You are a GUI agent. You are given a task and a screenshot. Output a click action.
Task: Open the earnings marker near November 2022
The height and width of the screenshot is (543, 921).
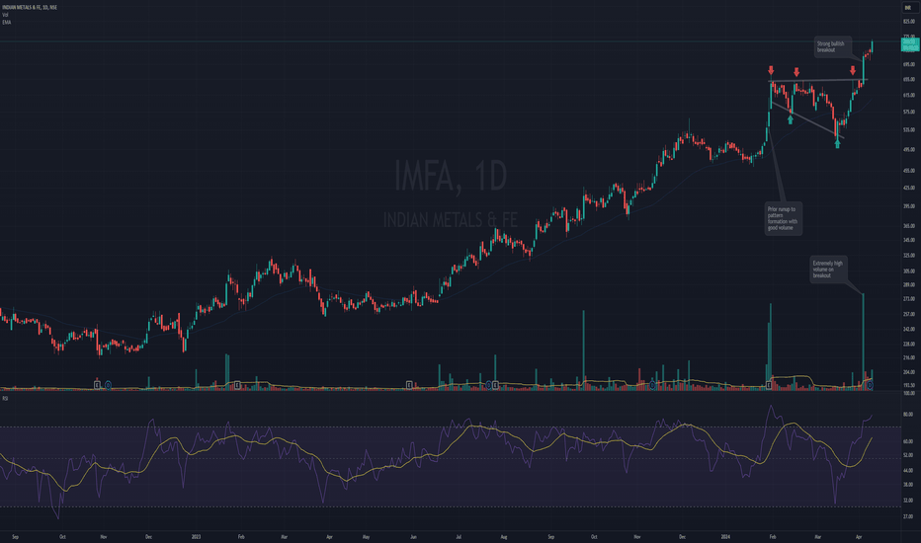(x=98, y=385)
